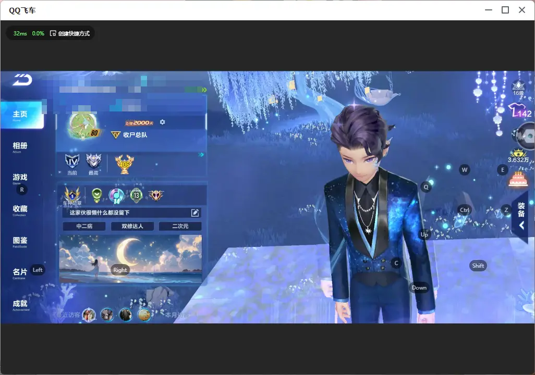Select the 名片 Cardcase tab
This screenshot has height=375, width=535.
tap(20, 273)
